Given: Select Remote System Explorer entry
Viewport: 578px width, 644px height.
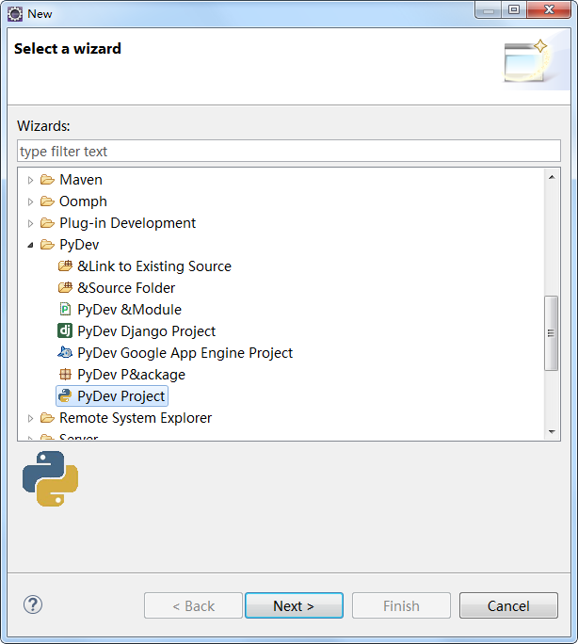Looking at the screenshot, I should pos(136,418).
